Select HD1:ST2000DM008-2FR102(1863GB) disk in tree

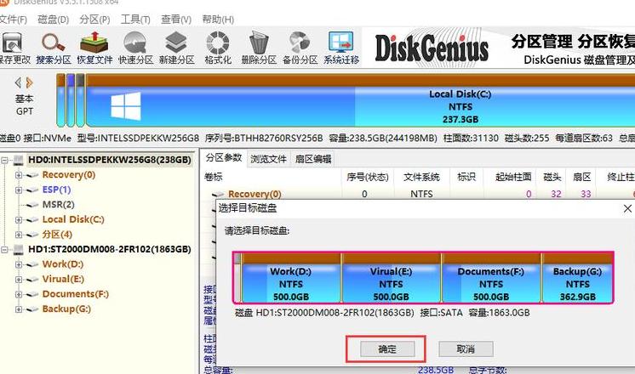(109, 249)
